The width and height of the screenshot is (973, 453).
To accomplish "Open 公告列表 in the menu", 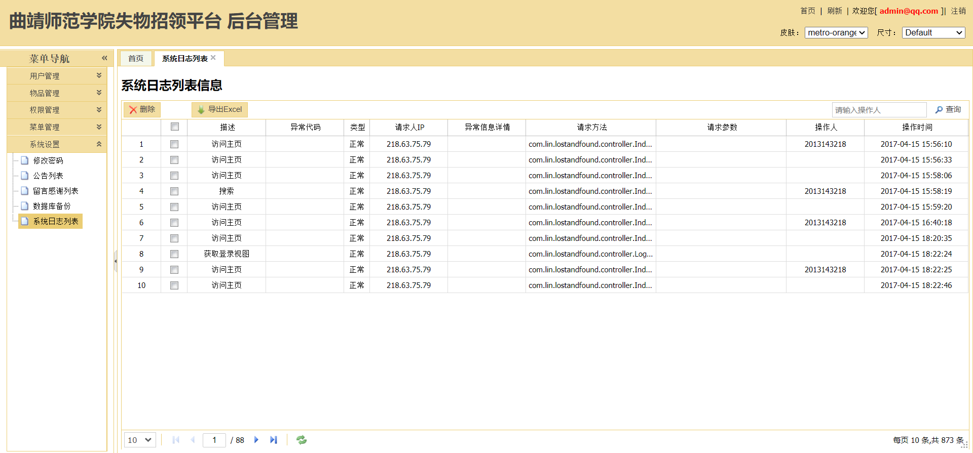I will (48, 176).
